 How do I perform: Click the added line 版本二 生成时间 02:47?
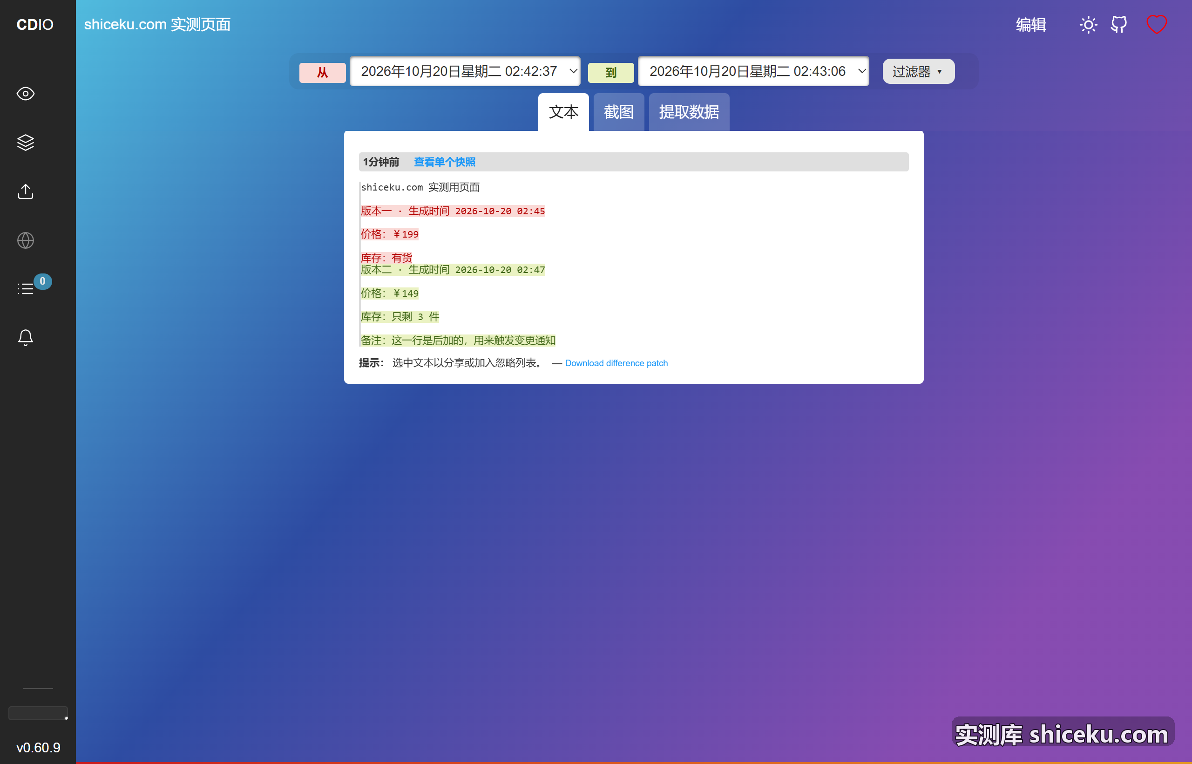(x=453, y=270)
